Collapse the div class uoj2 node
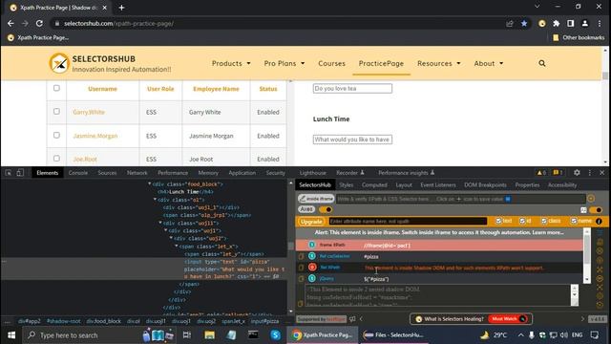The height and width of the screenshot is (344, 611). (x=171, y=238)
